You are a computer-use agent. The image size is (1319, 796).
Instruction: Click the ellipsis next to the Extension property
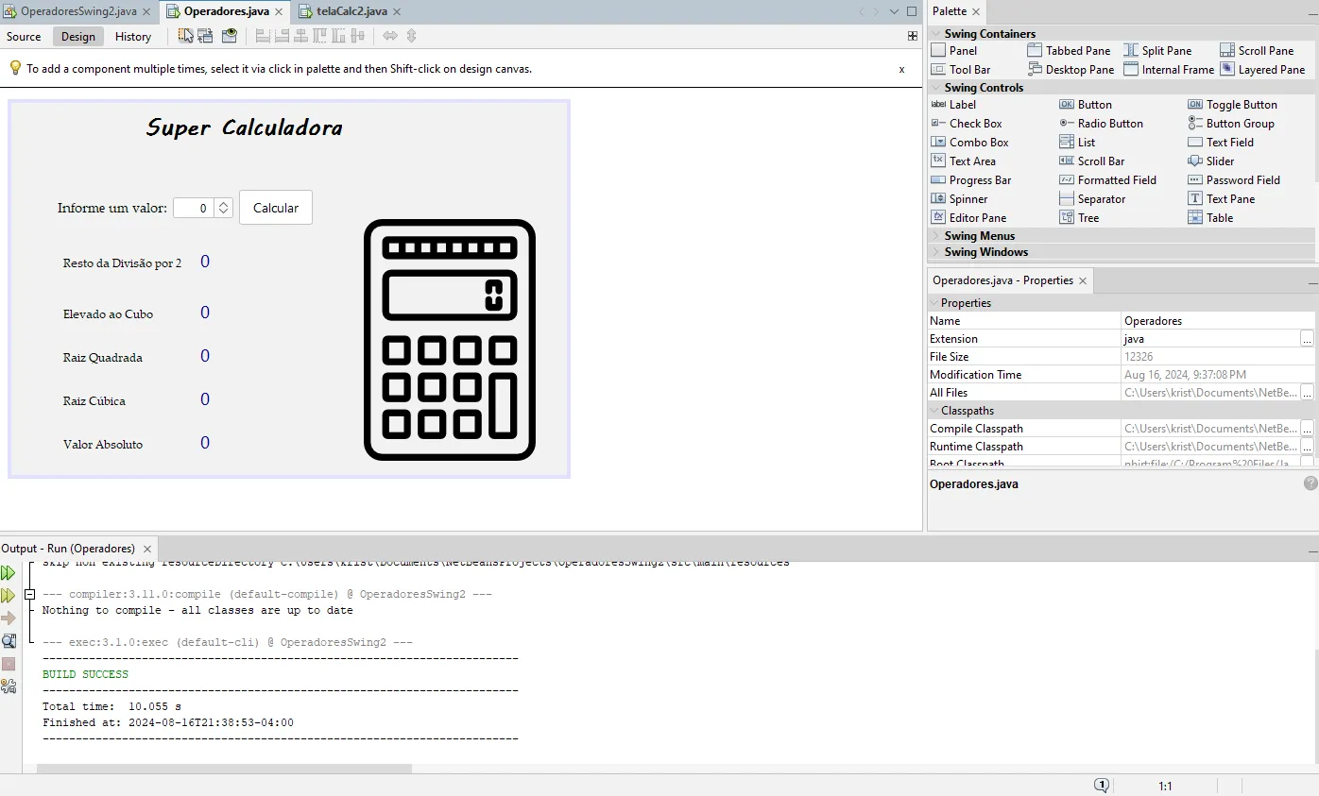coord(1307,338)
